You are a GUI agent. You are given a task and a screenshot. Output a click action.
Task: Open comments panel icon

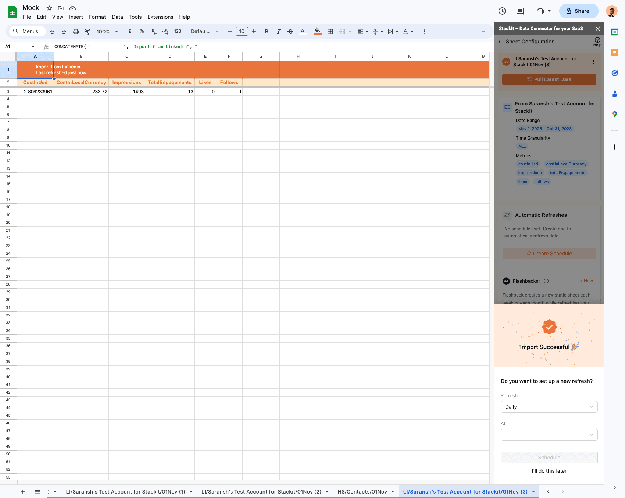[x=520, y=11]
